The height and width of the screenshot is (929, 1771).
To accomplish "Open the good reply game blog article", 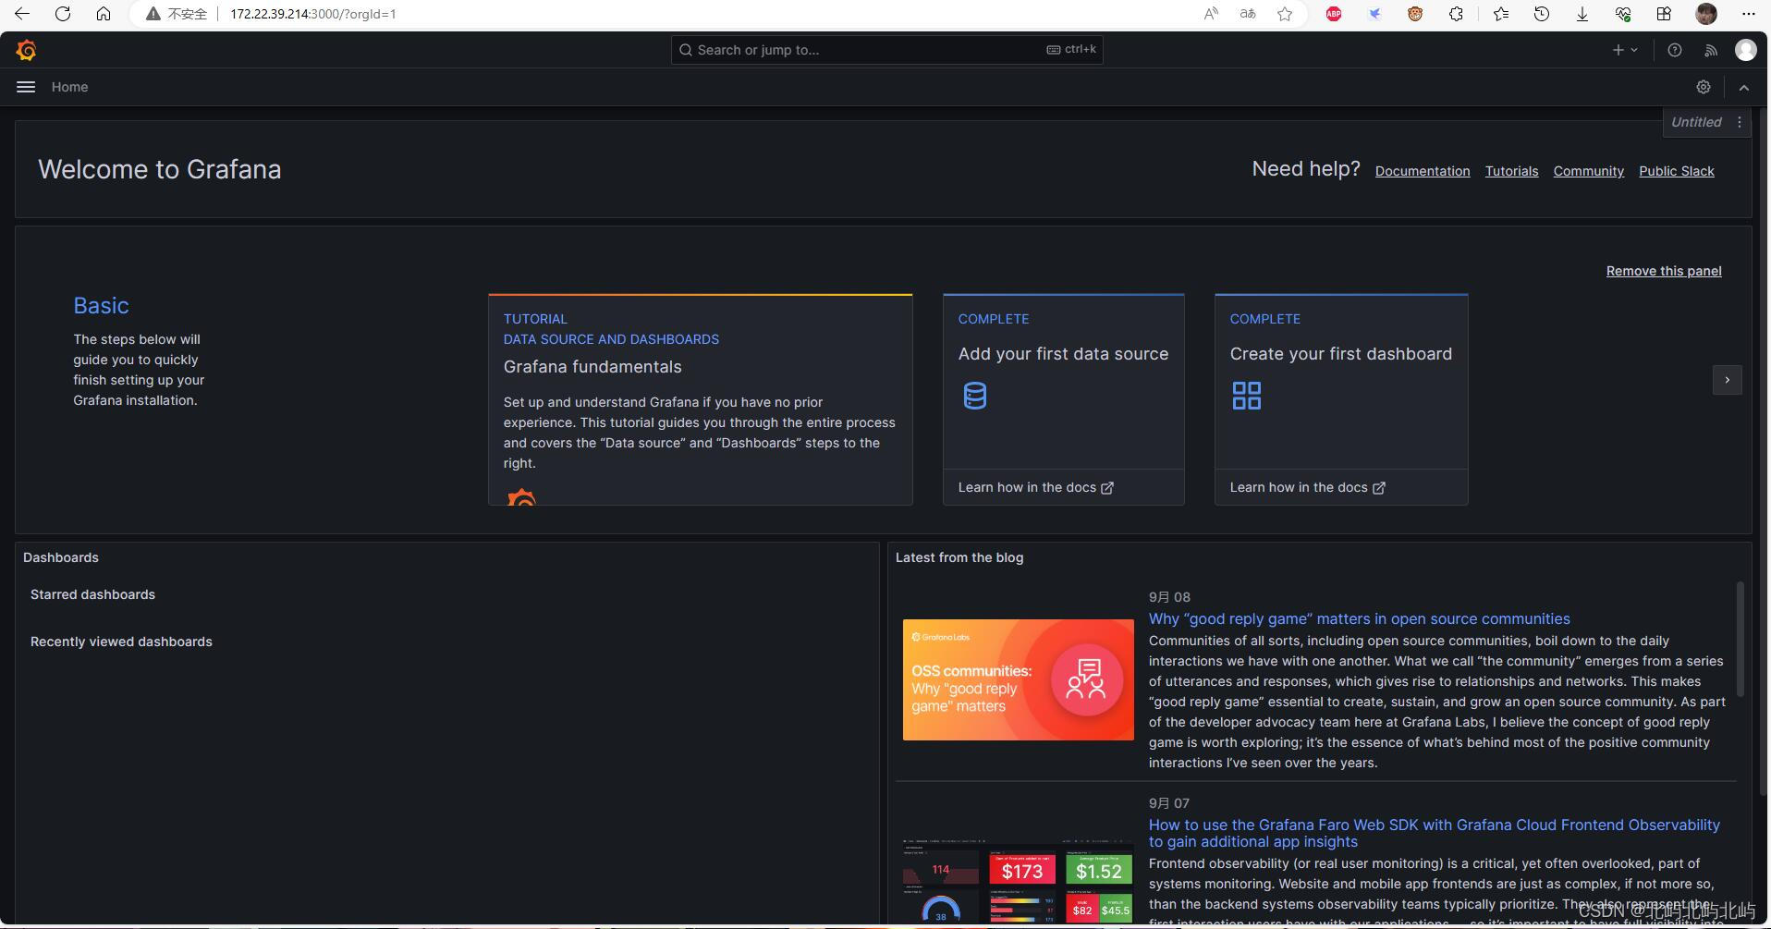I will (x=1359, y=618).
